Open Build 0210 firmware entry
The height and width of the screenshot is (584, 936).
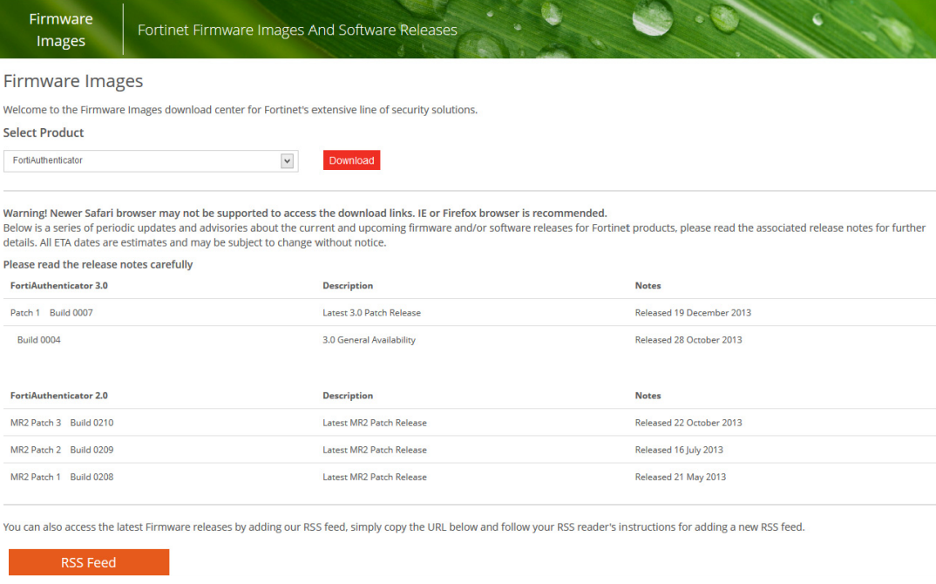point(92,423)
